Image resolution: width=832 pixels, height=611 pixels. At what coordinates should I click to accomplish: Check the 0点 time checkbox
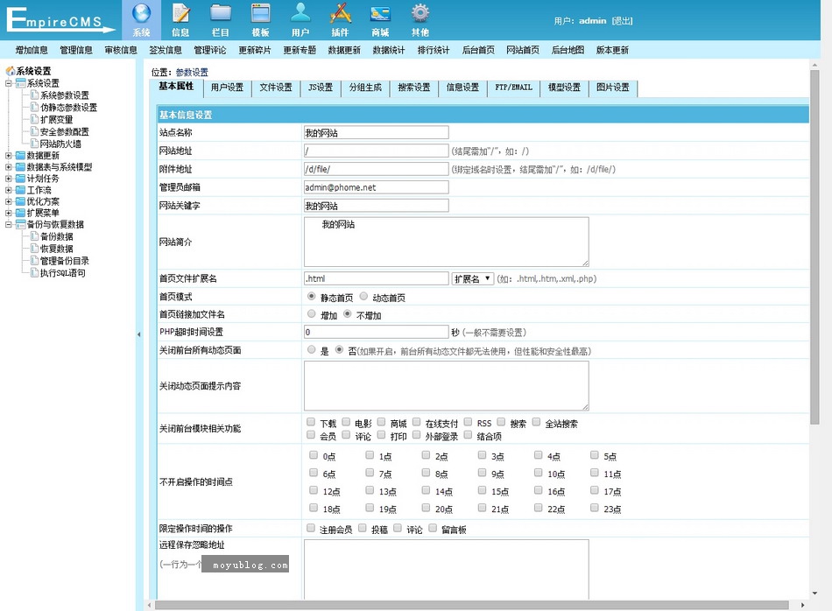point(314,455)
